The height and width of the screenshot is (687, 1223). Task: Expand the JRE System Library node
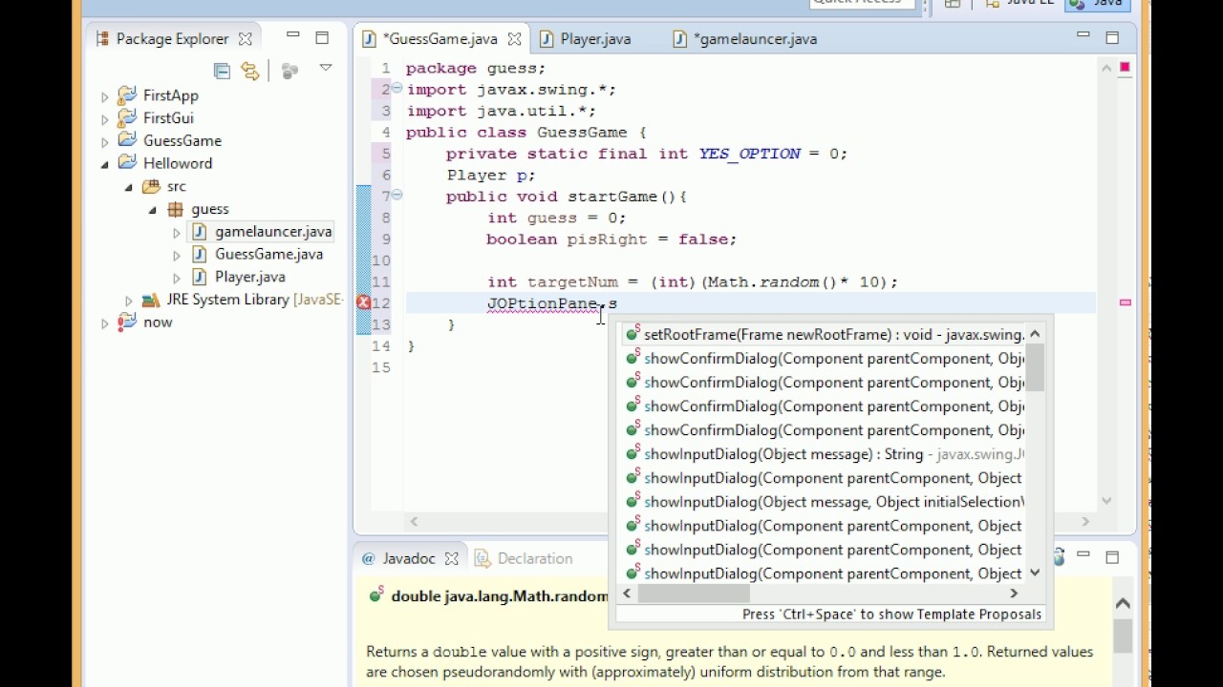tap(129, 301)
